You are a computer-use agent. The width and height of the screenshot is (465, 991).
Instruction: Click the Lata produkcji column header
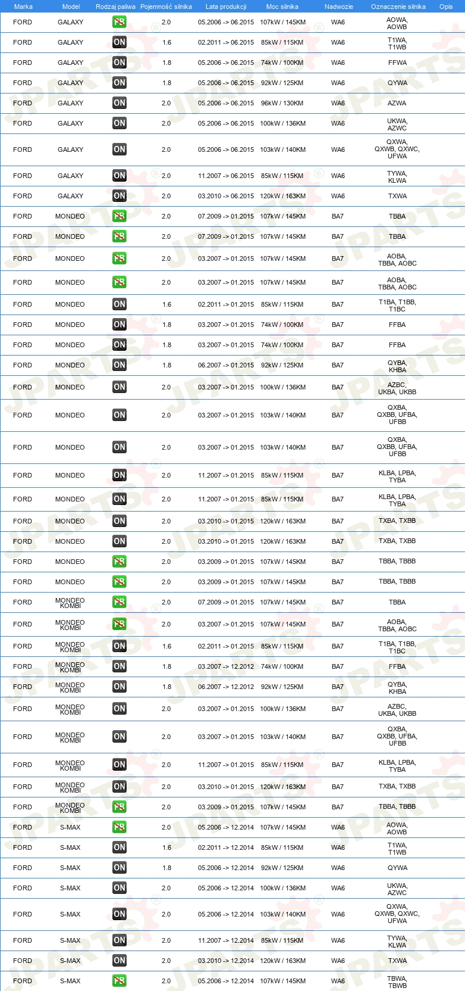coord(226,7)
